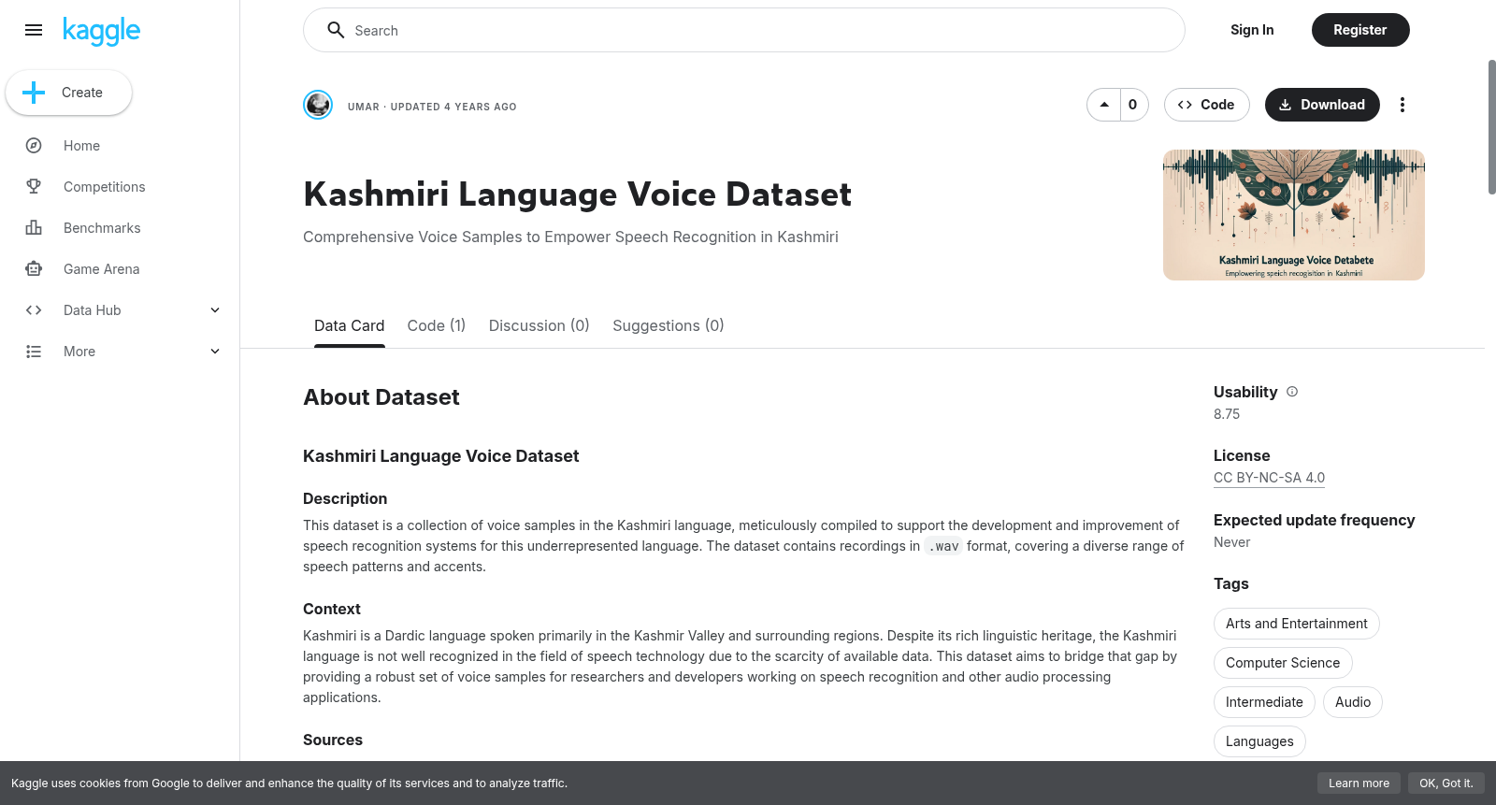Click the code brackets icon in Code button
This screenshot has width=1496, height=805.
(x=1185, y=105)
